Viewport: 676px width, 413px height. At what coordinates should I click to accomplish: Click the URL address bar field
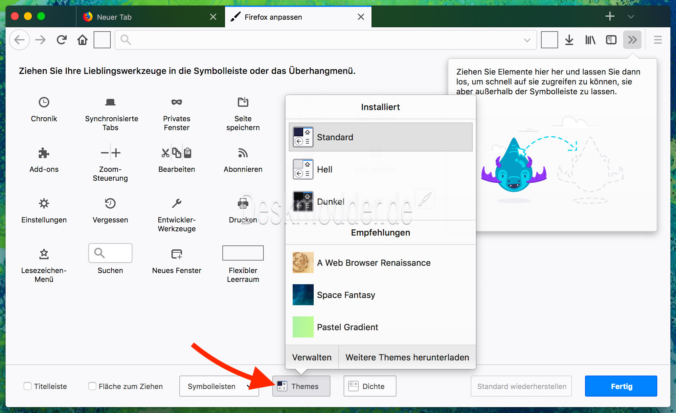coord(326,40)
